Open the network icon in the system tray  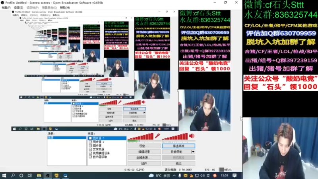point(197,175)
